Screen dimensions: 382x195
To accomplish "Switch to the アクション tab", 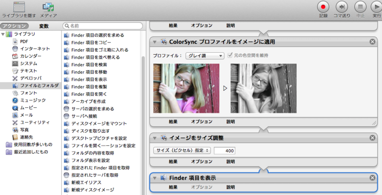I will (x=14, y=26).
